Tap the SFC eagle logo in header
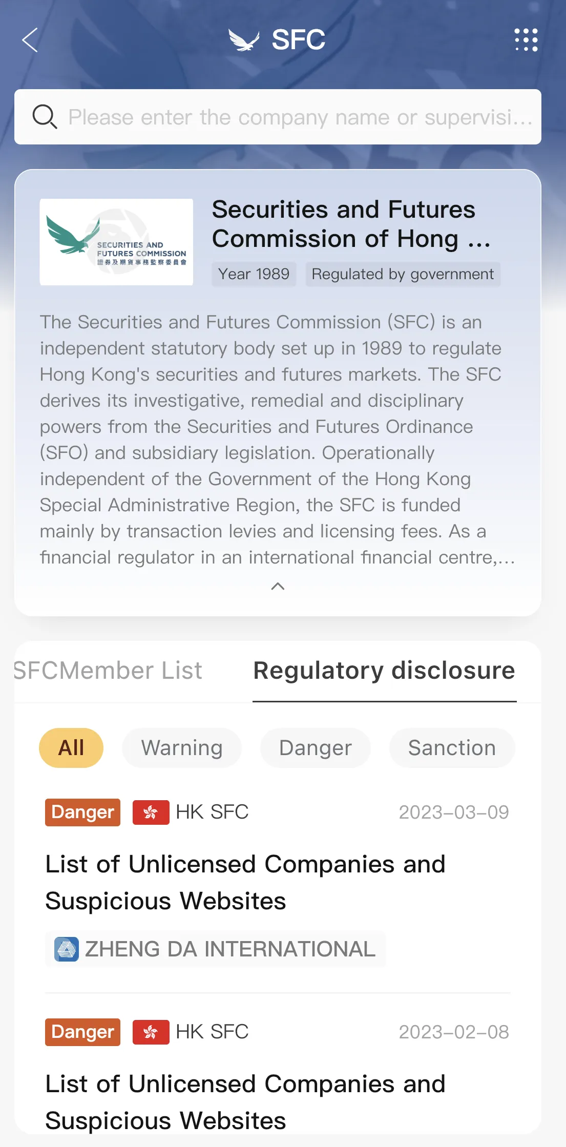Screen dimensions: 566x1147 244,40
